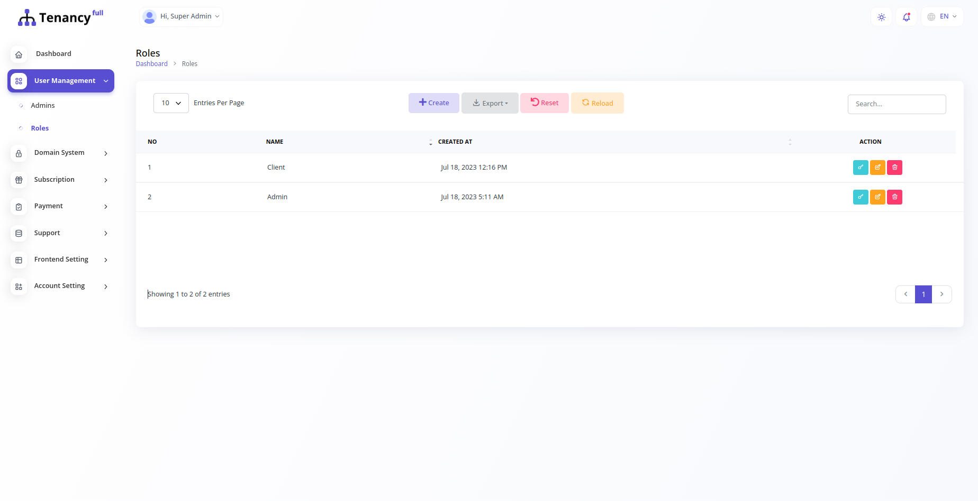Delete the Client role via trash icon

(894, 168)
